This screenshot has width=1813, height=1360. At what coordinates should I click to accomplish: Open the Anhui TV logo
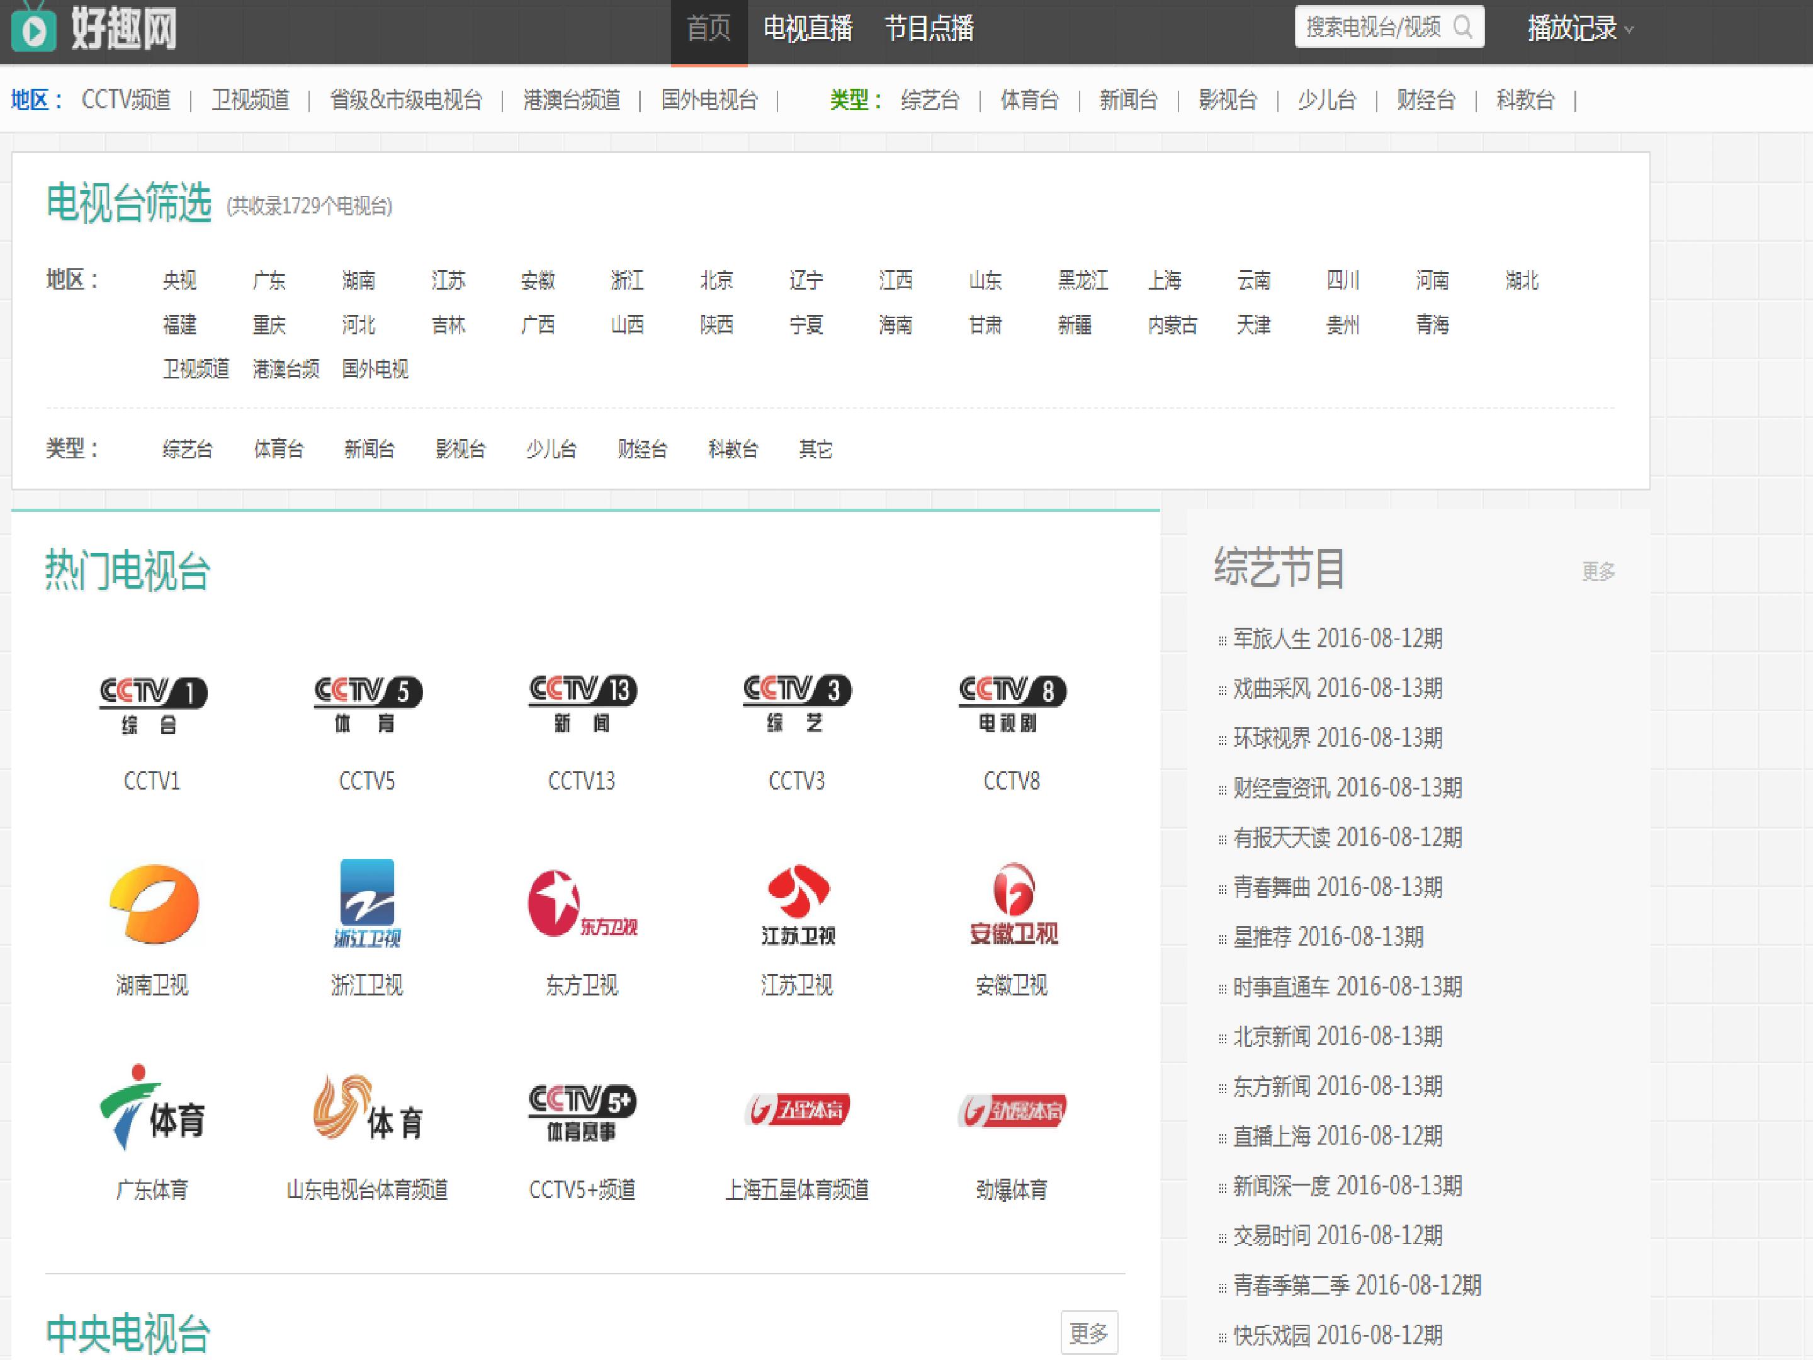(1013, 904)
